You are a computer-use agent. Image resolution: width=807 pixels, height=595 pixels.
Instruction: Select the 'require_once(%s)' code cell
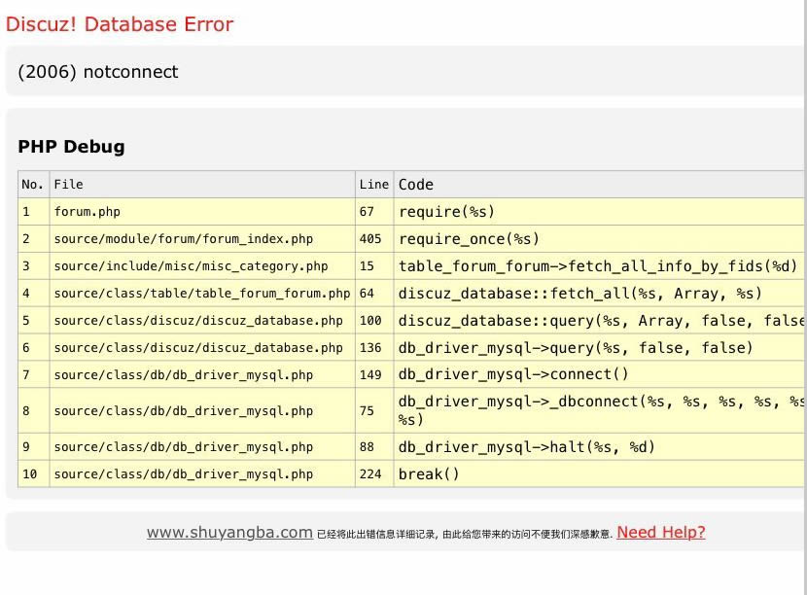(600, 239)
